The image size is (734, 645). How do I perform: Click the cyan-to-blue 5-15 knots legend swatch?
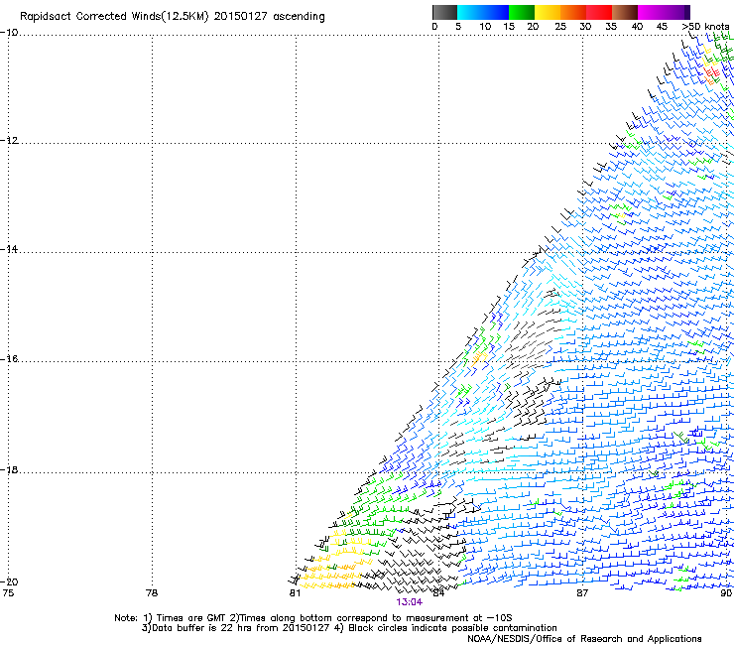[483, 12]
